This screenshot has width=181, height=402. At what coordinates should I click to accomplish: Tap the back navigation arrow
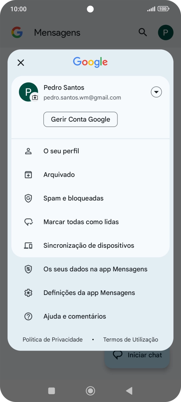pyautogui.click(x=129, y=391)
